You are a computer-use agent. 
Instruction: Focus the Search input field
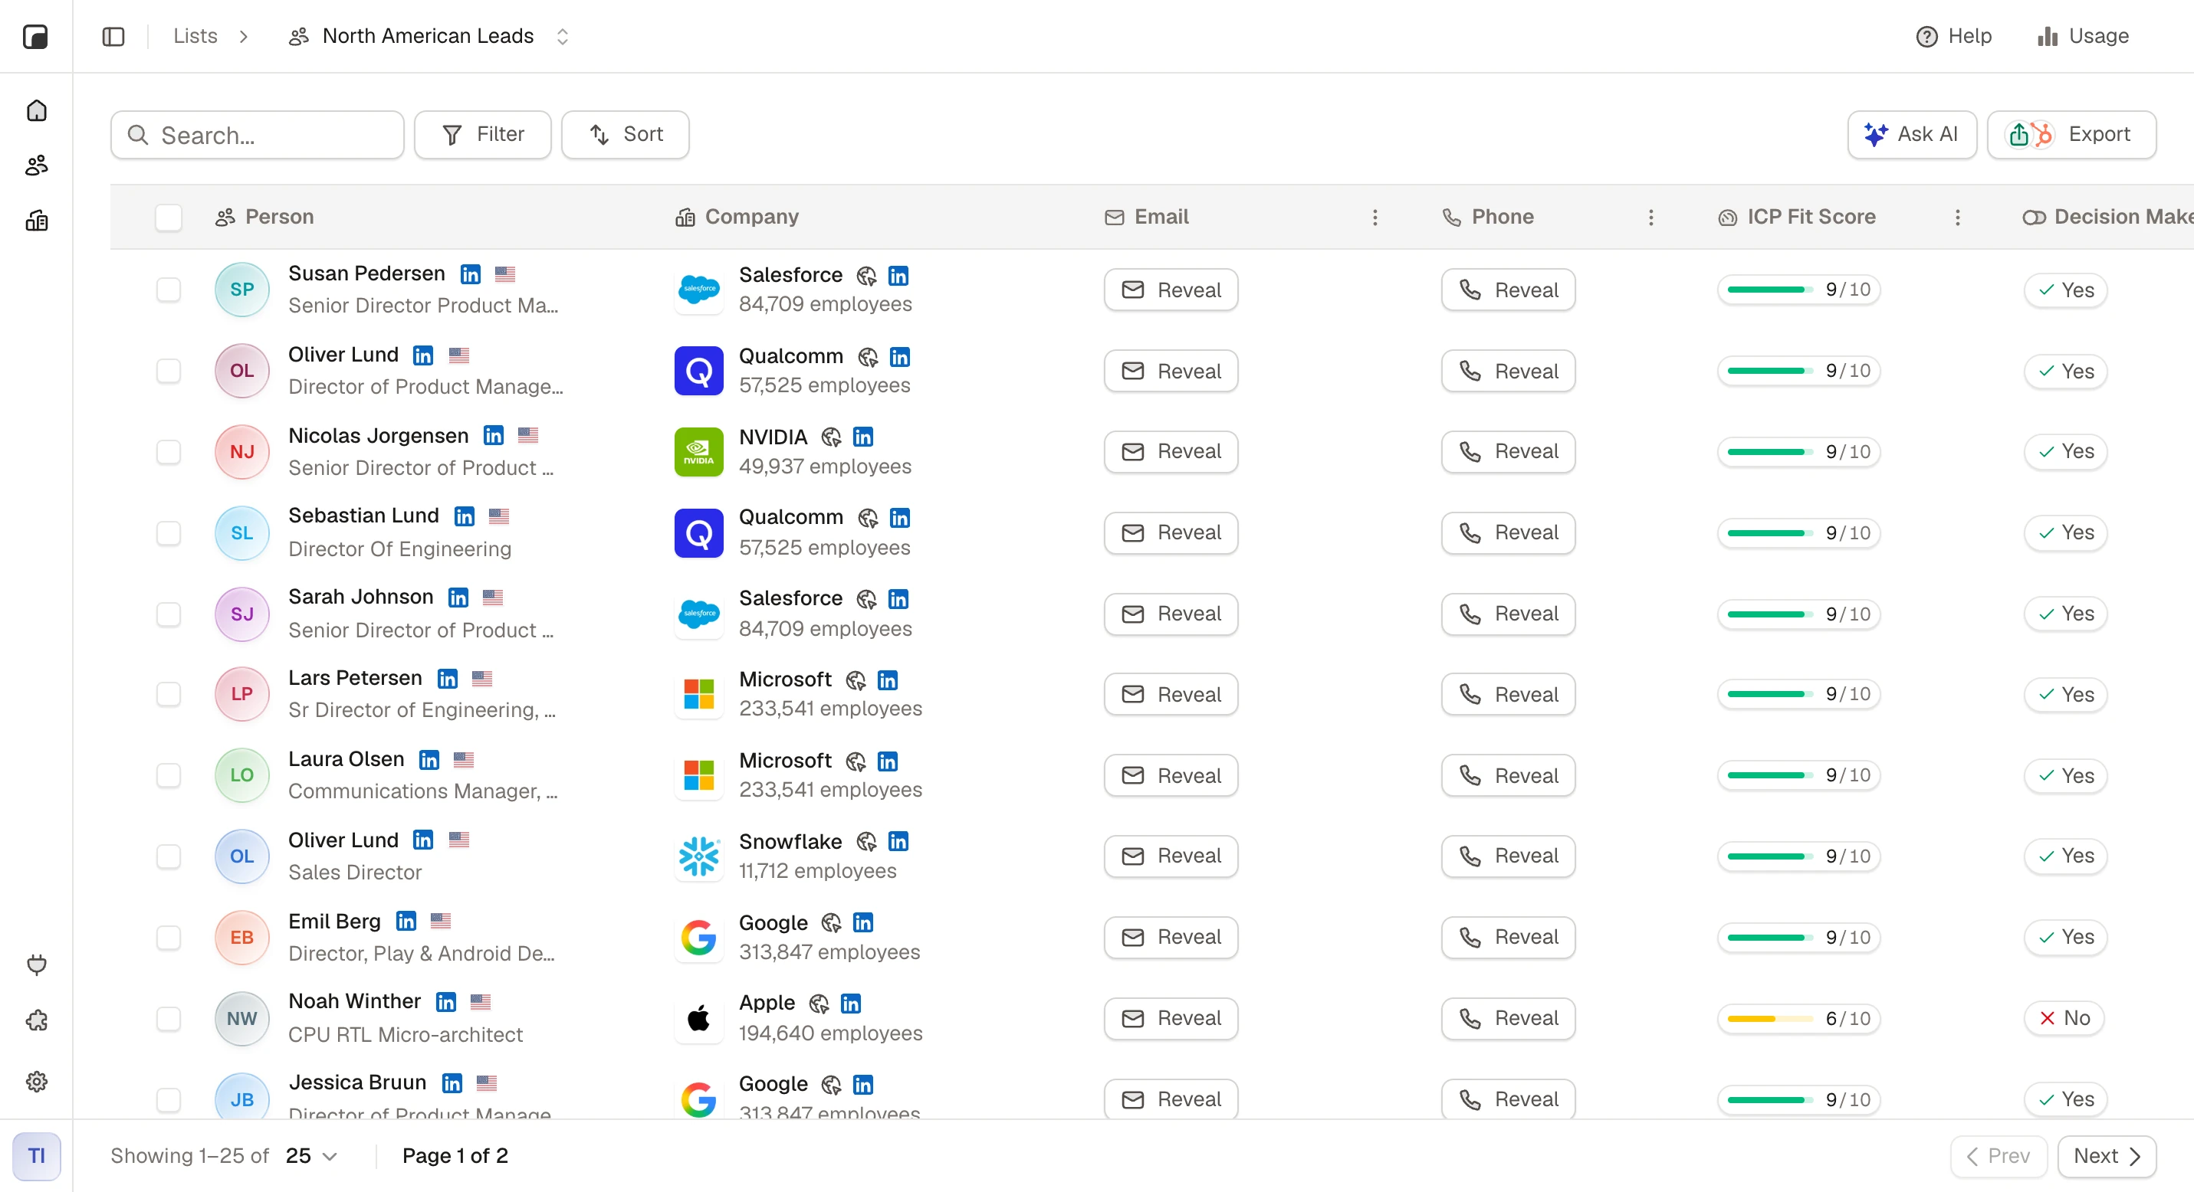[258, 134]
